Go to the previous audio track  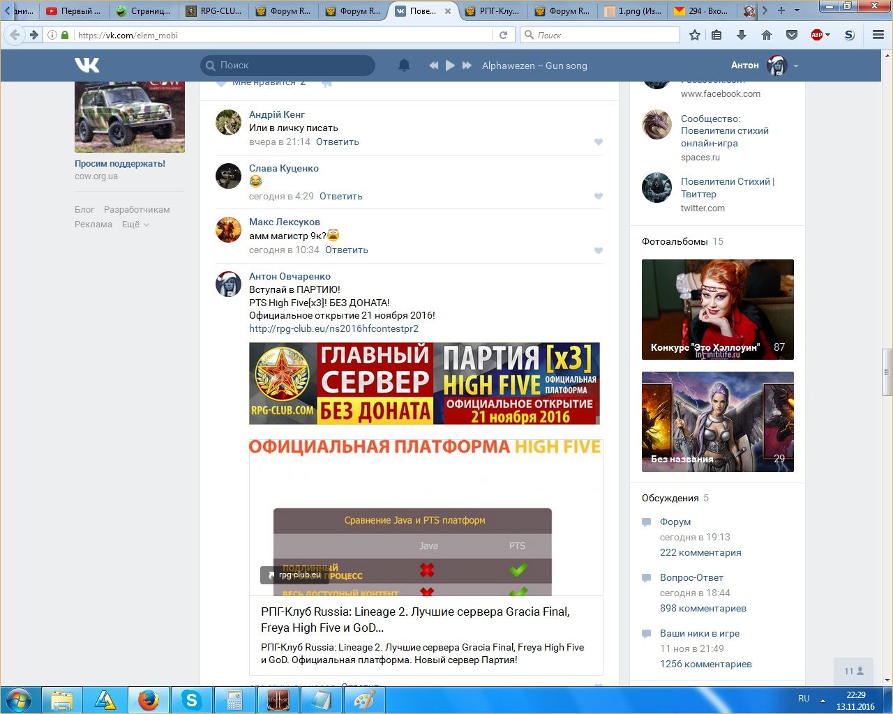click(x=433, y=65)
